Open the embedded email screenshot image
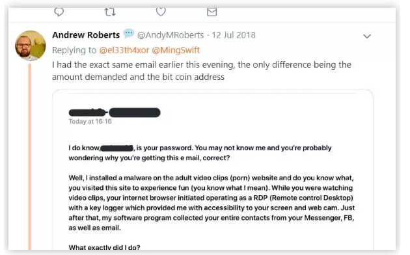 click(213, 170)
